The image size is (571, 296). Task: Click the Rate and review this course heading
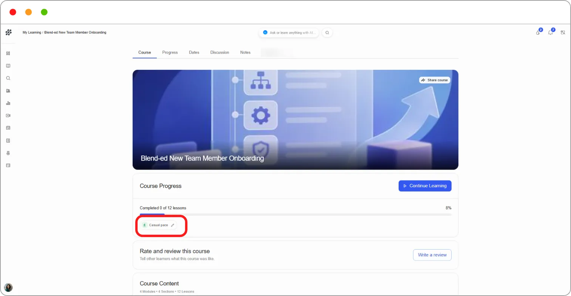(175, 251)
